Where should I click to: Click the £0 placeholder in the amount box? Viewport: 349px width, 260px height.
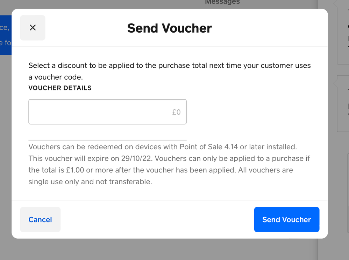point(176,112)
